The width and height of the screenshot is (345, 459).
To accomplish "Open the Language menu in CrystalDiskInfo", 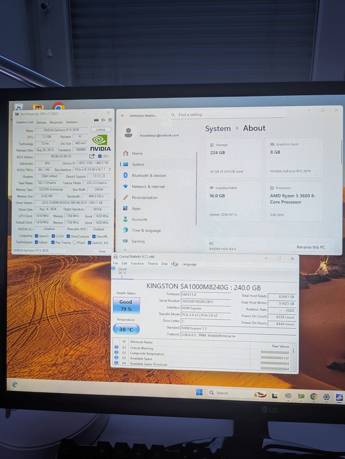I will tap(189, 264).
